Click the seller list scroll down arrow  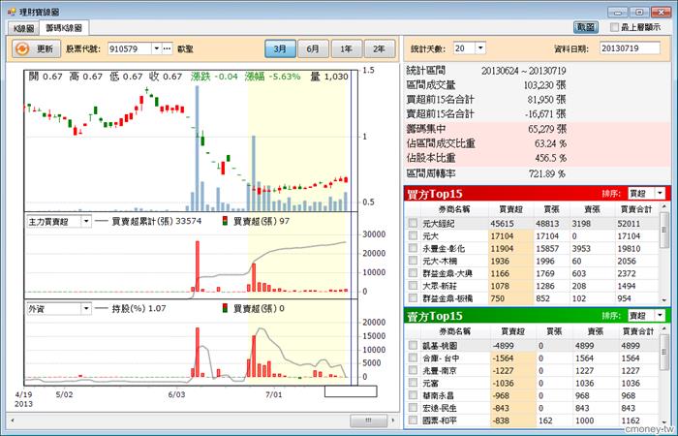tap(664, 422)
